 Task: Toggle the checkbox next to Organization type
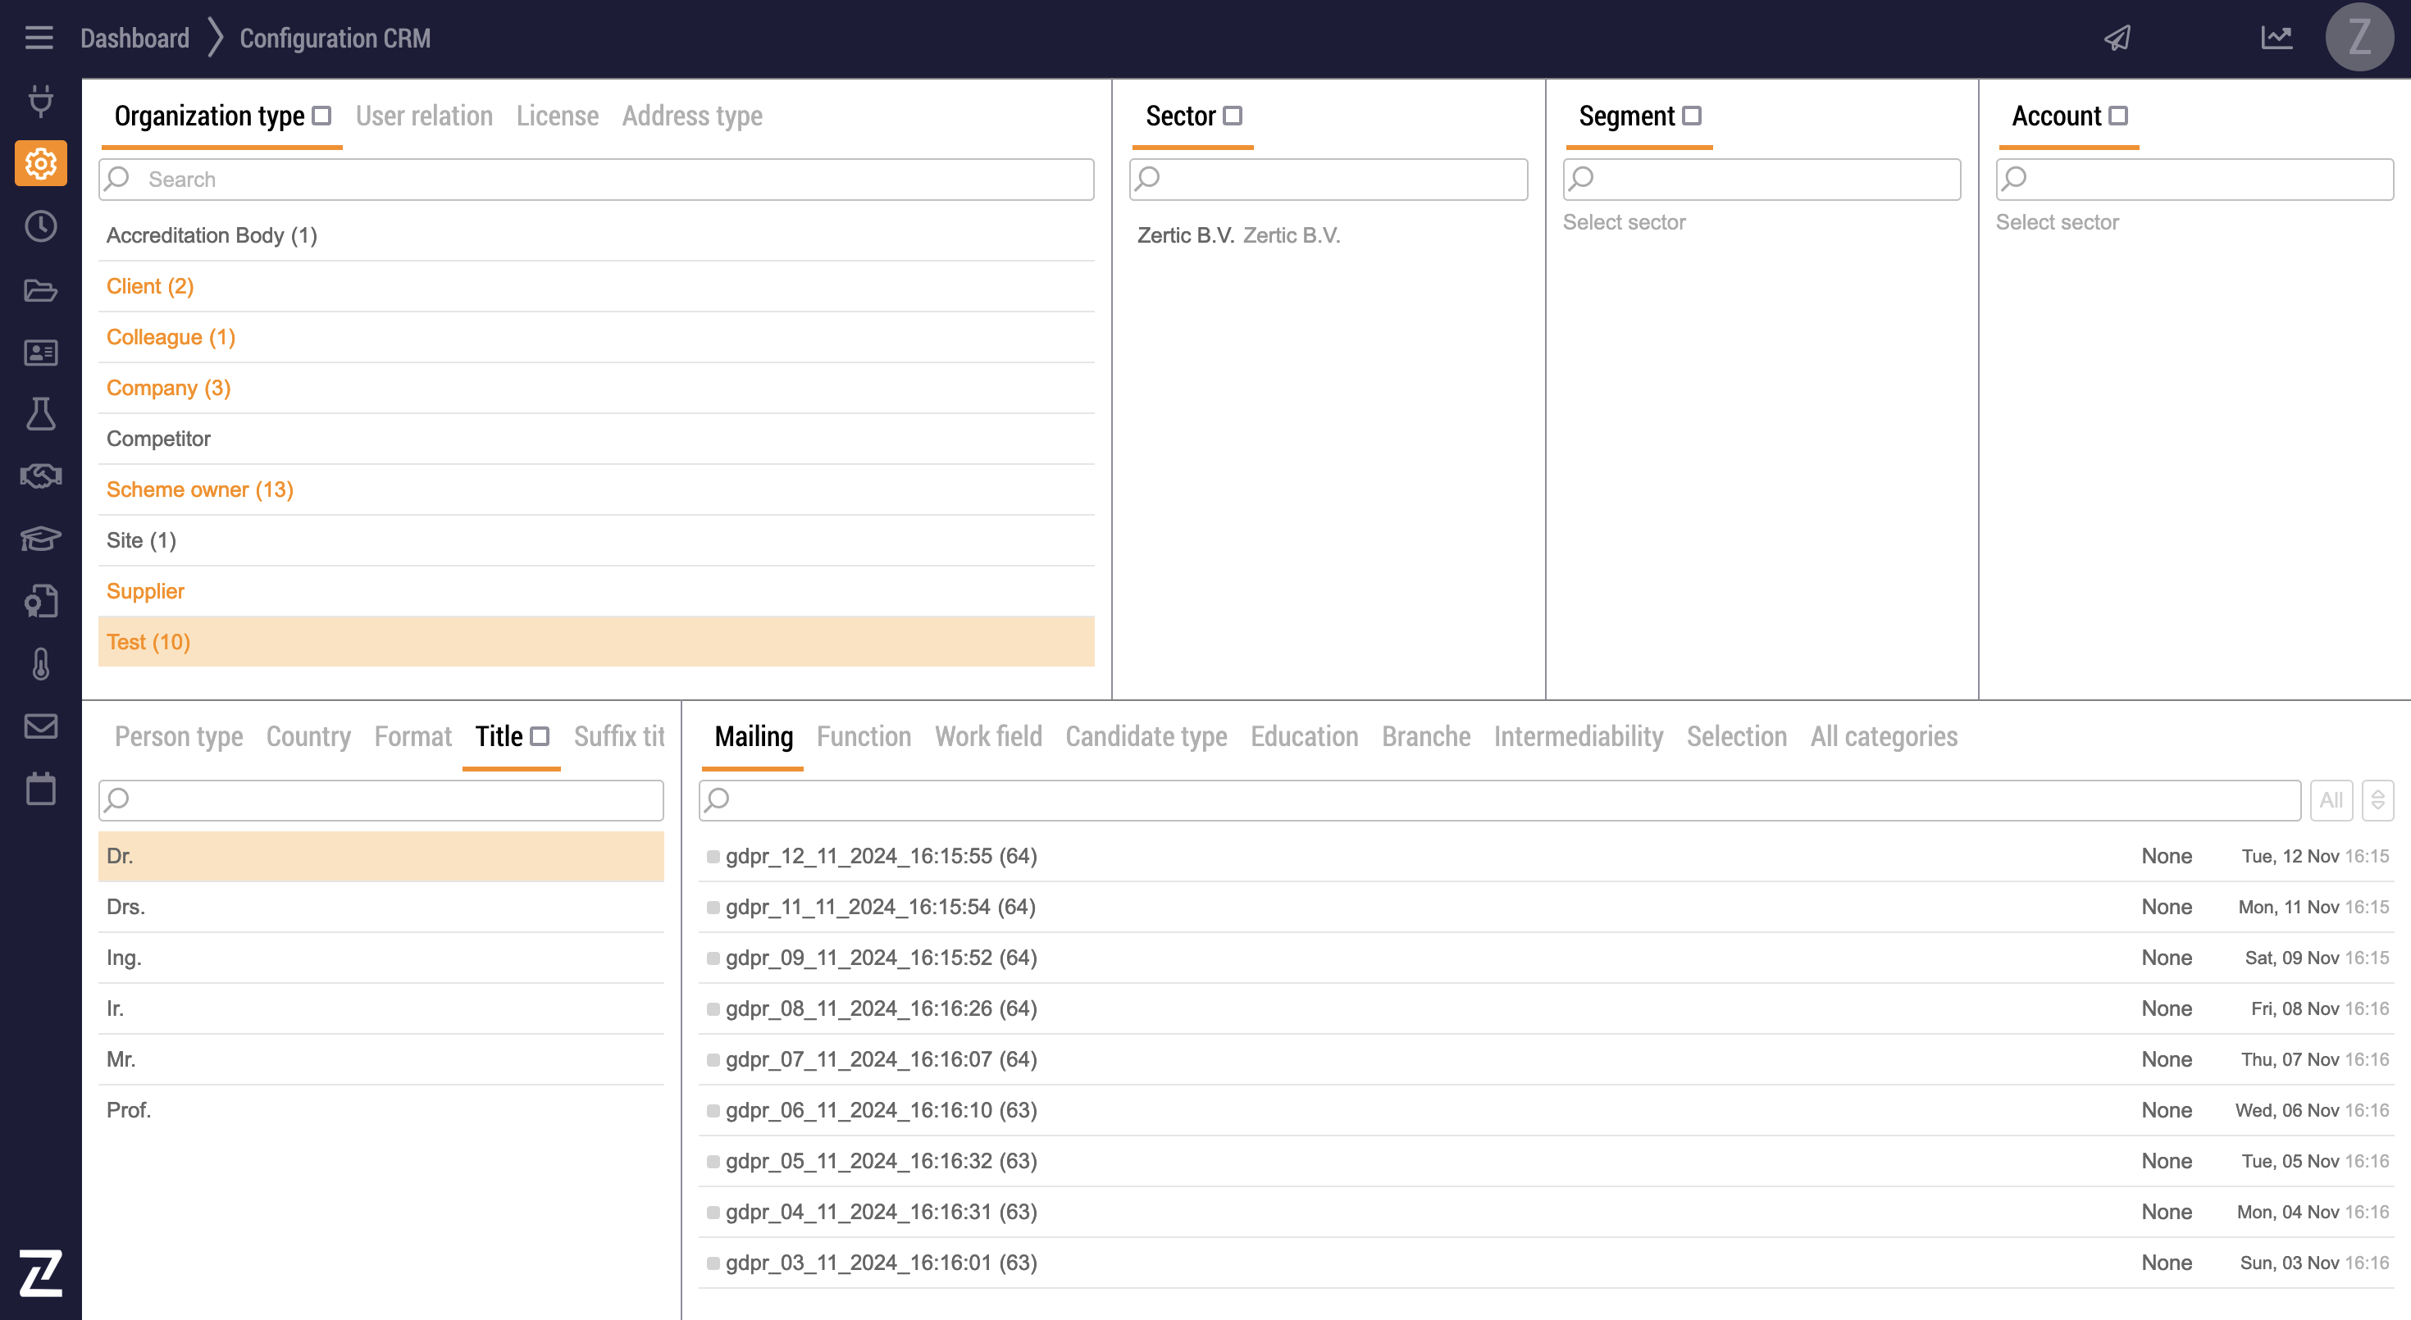pyautogui.click(x=322, y=116)
